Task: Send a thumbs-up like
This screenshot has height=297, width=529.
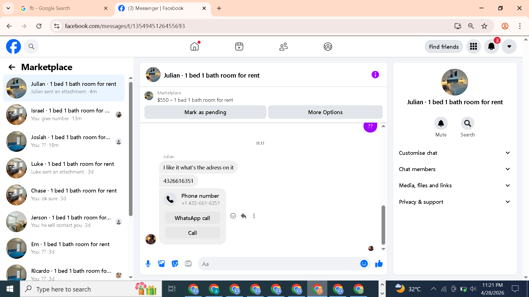Action: coord(379,264)
